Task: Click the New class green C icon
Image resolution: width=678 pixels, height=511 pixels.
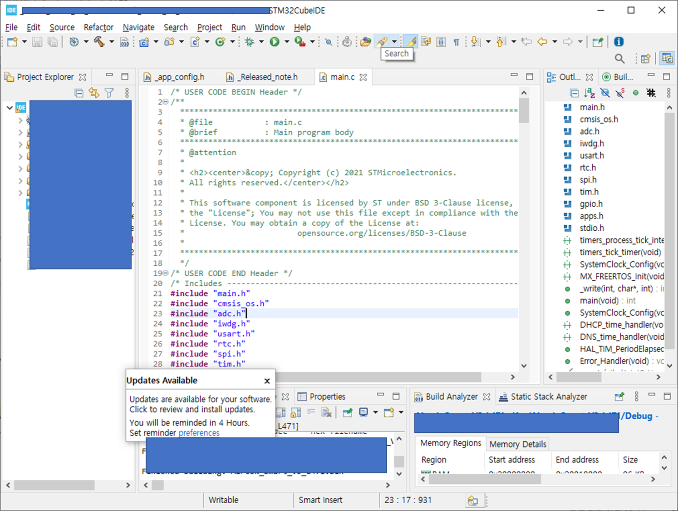Action: pos(221,42)
